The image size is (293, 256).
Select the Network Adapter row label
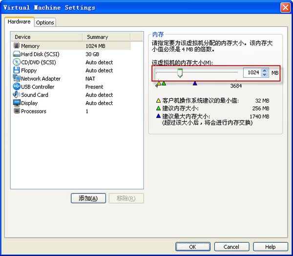coord(41,79)
